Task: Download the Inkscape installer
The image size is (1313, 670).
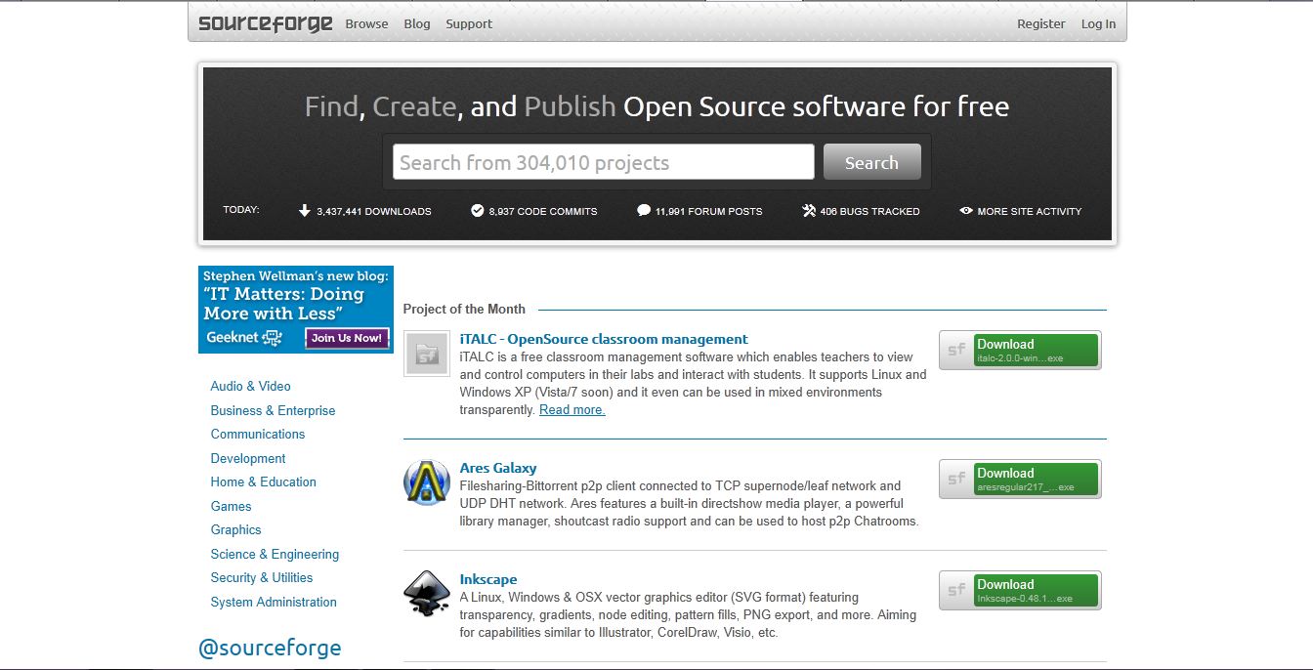Action: 1020,590
